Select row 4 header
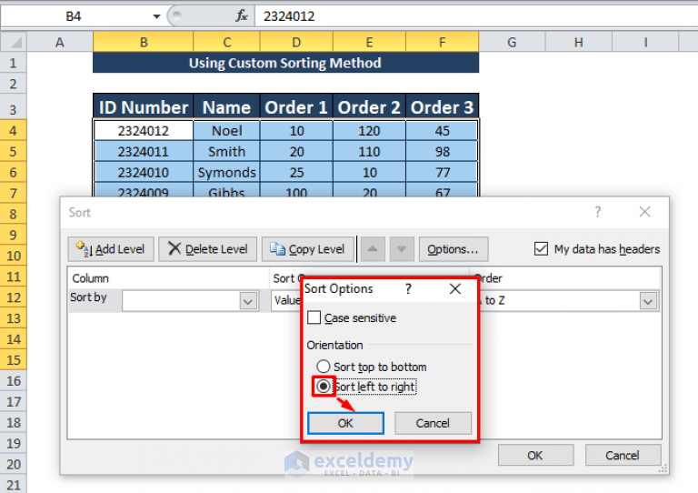The image size is (698, 493). click(x=14, y=131)
